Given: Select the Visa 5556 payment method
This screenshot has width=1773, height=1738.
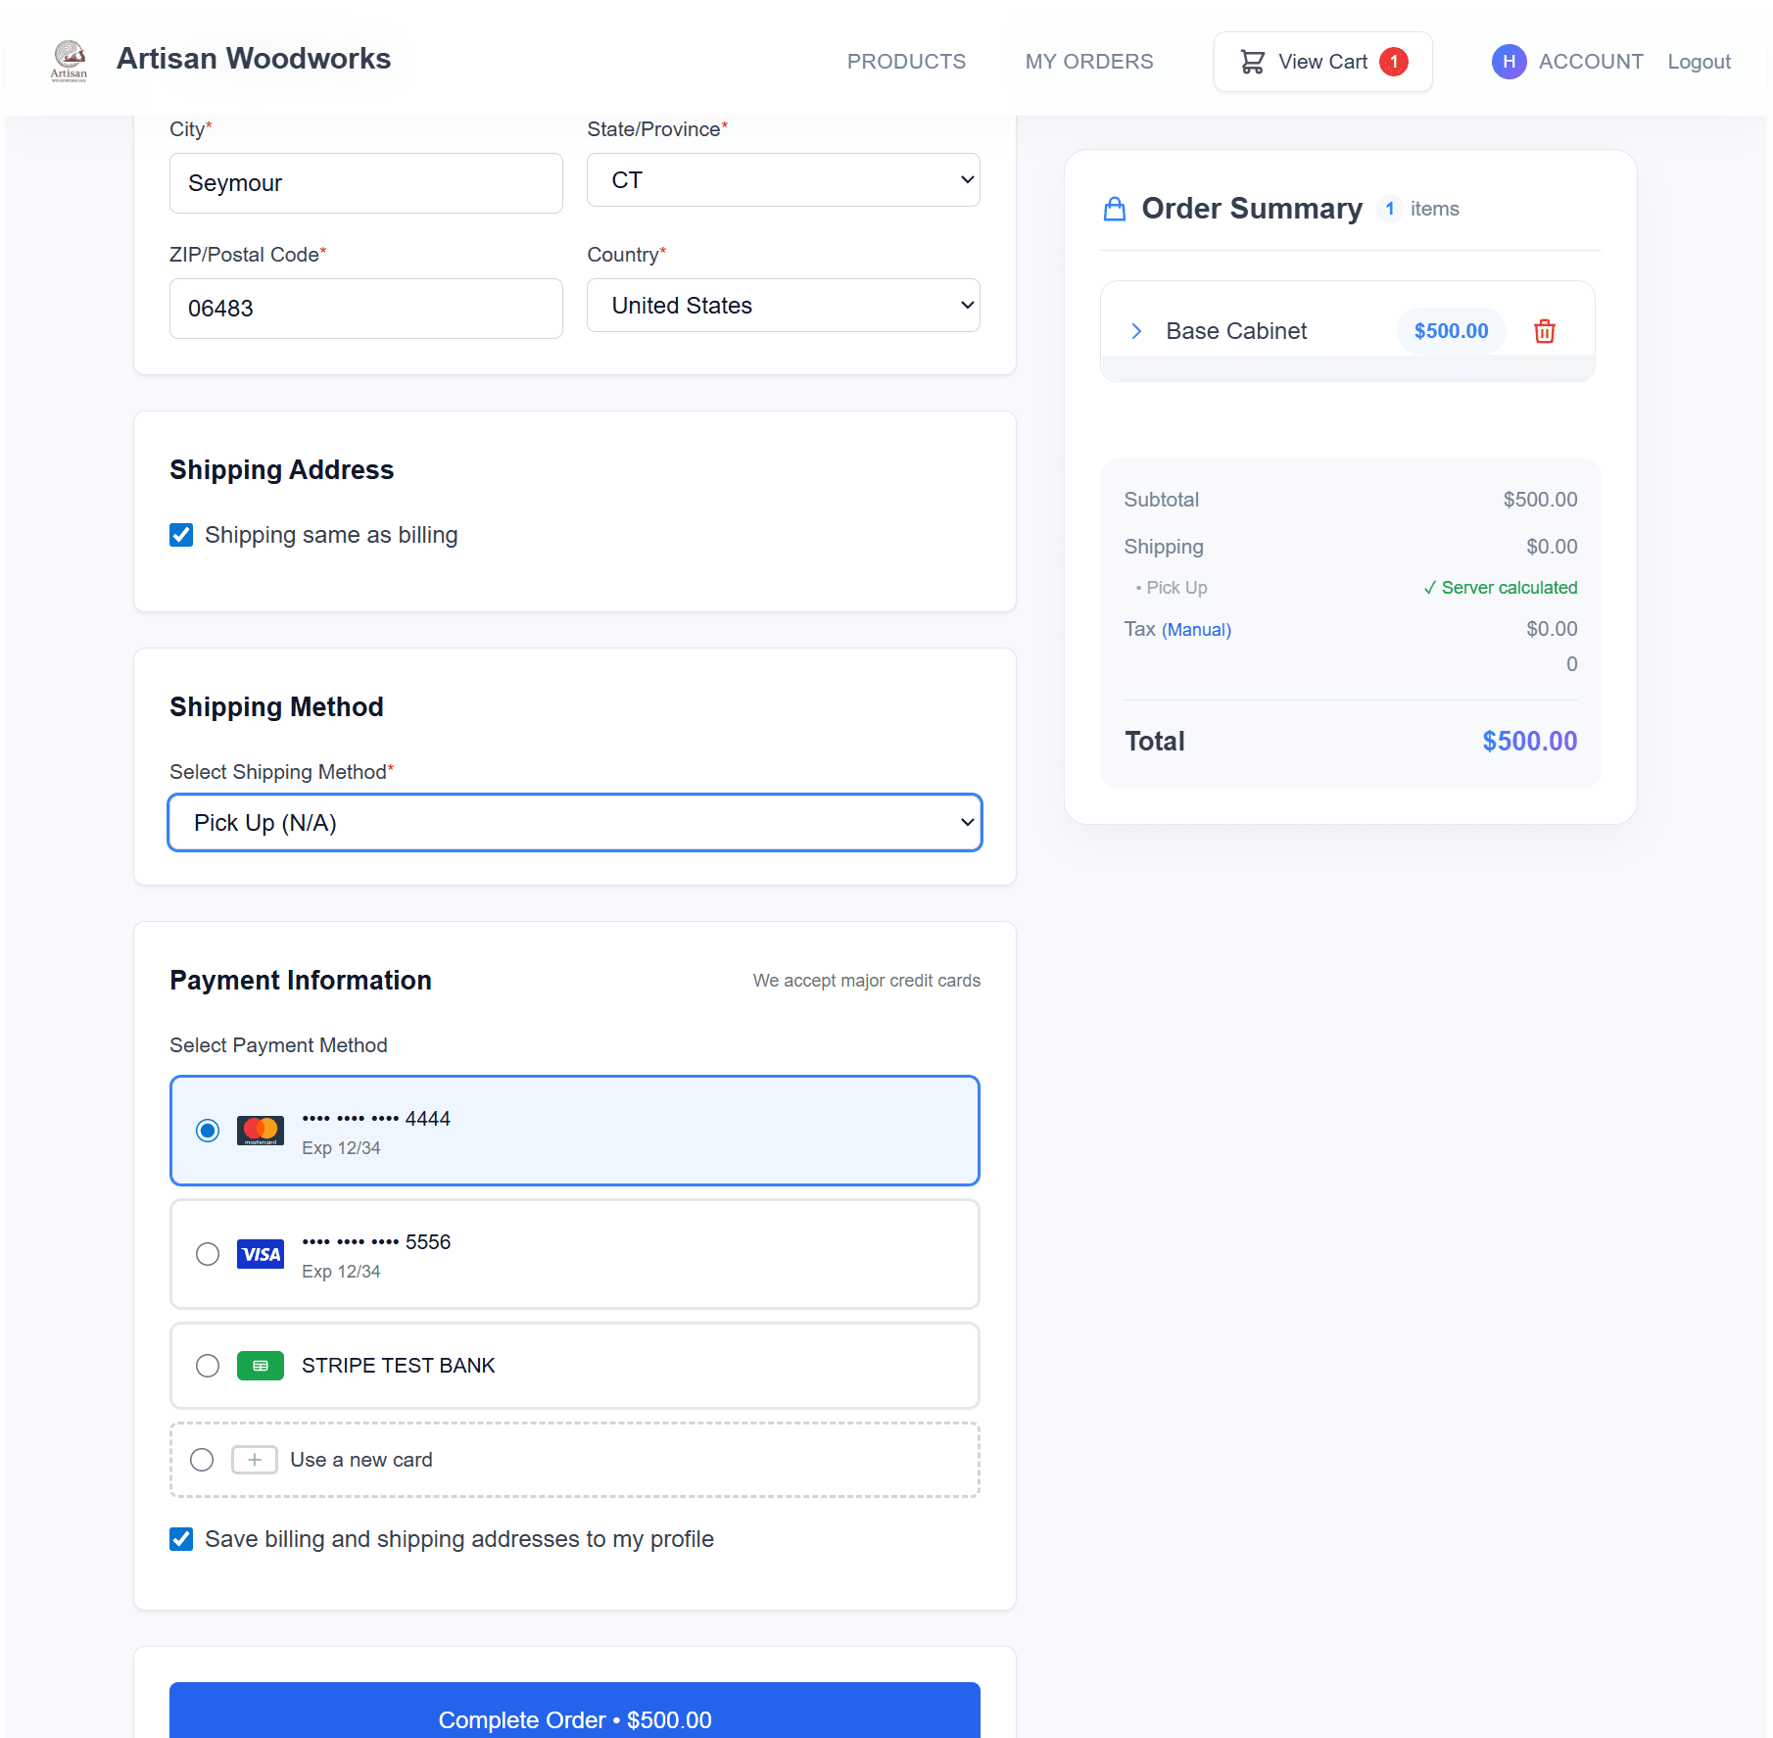Looking at the screenshot, I should pos(207,1254).
